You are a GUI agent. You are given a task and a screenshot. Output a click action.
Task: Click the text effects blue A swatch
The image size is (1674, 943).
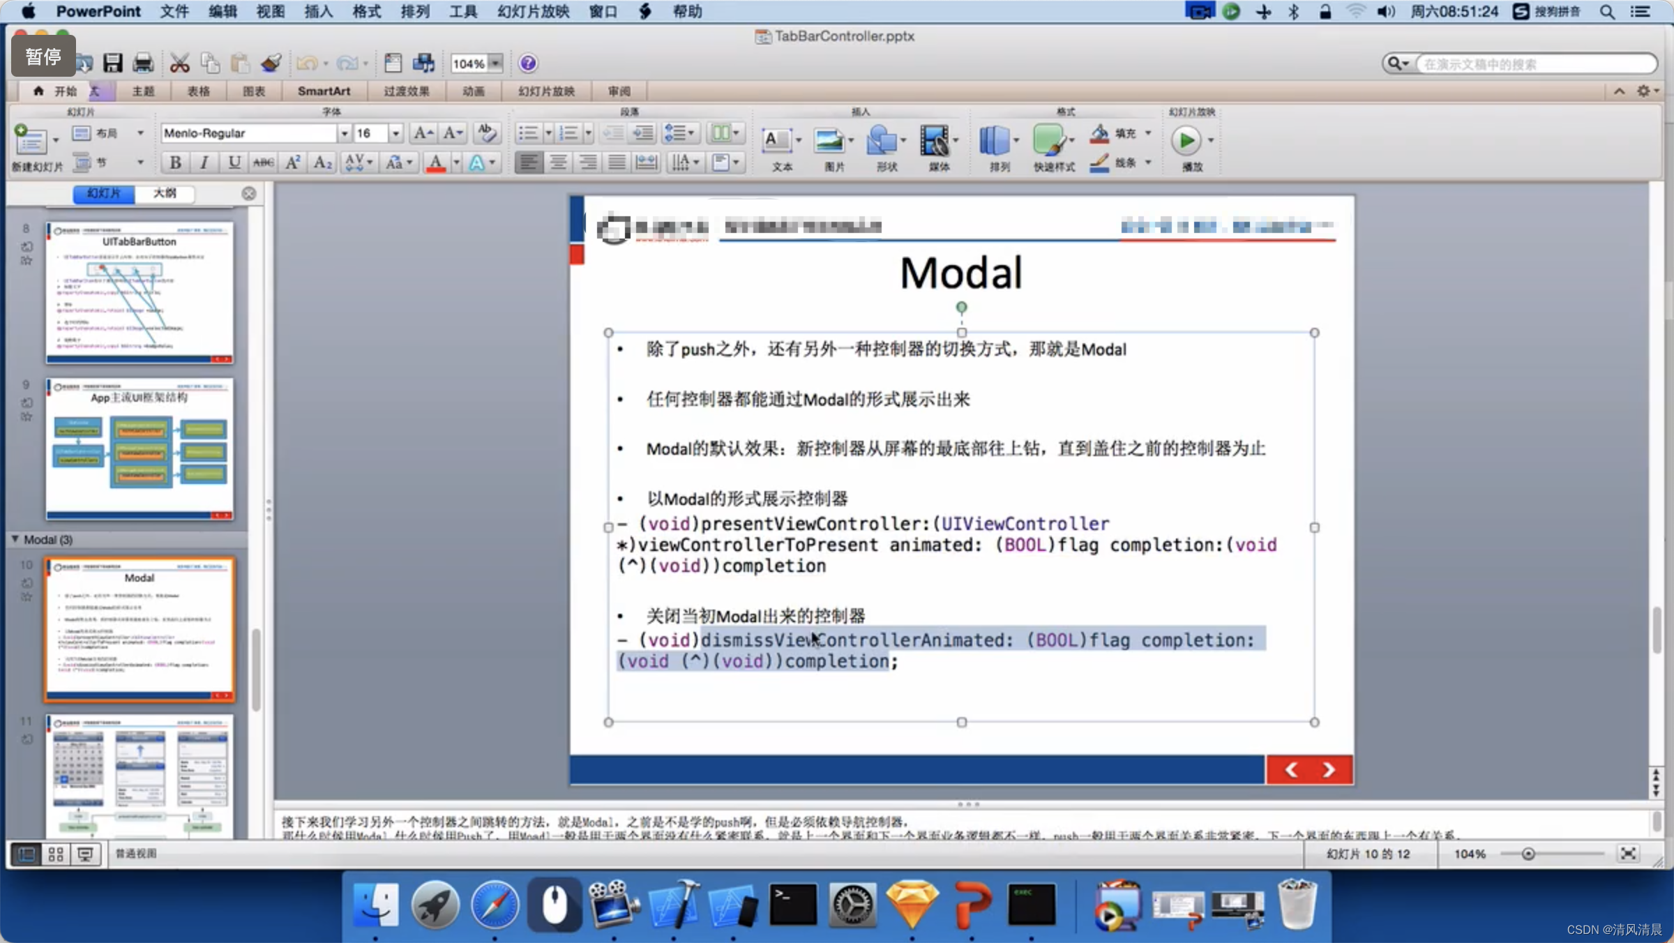[x=476, y=163]
